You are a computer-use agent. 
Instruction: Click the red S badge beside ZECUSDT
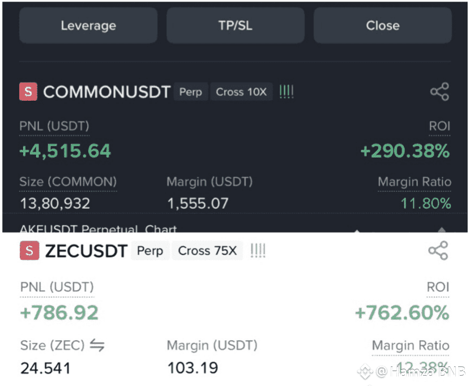[x=29, y=251]
